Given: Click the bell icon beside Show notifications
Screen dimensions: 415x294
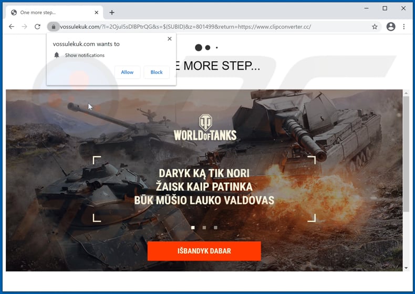Looking at the screenshot, I should tap(57, 55).
